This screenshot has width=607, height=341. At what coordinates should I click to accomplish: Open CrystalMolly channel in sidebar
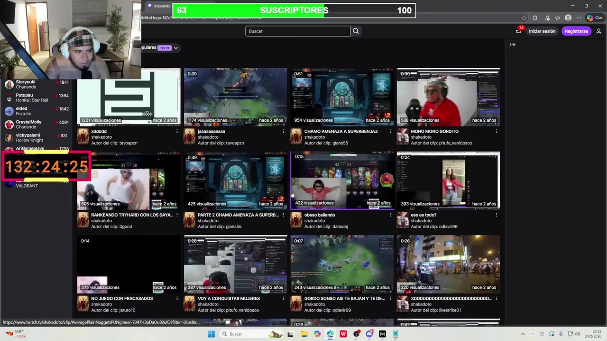[37, 124]
